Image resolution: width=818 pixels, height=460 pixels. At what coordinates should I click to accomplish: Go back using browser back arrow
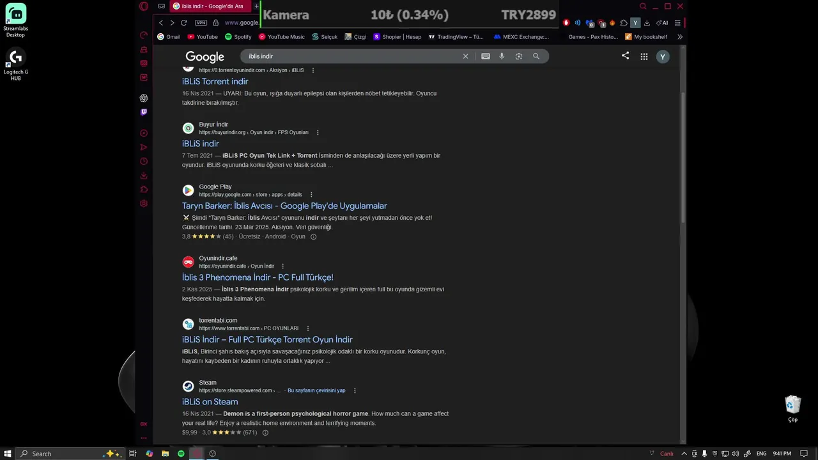click(x=161, y=23)
